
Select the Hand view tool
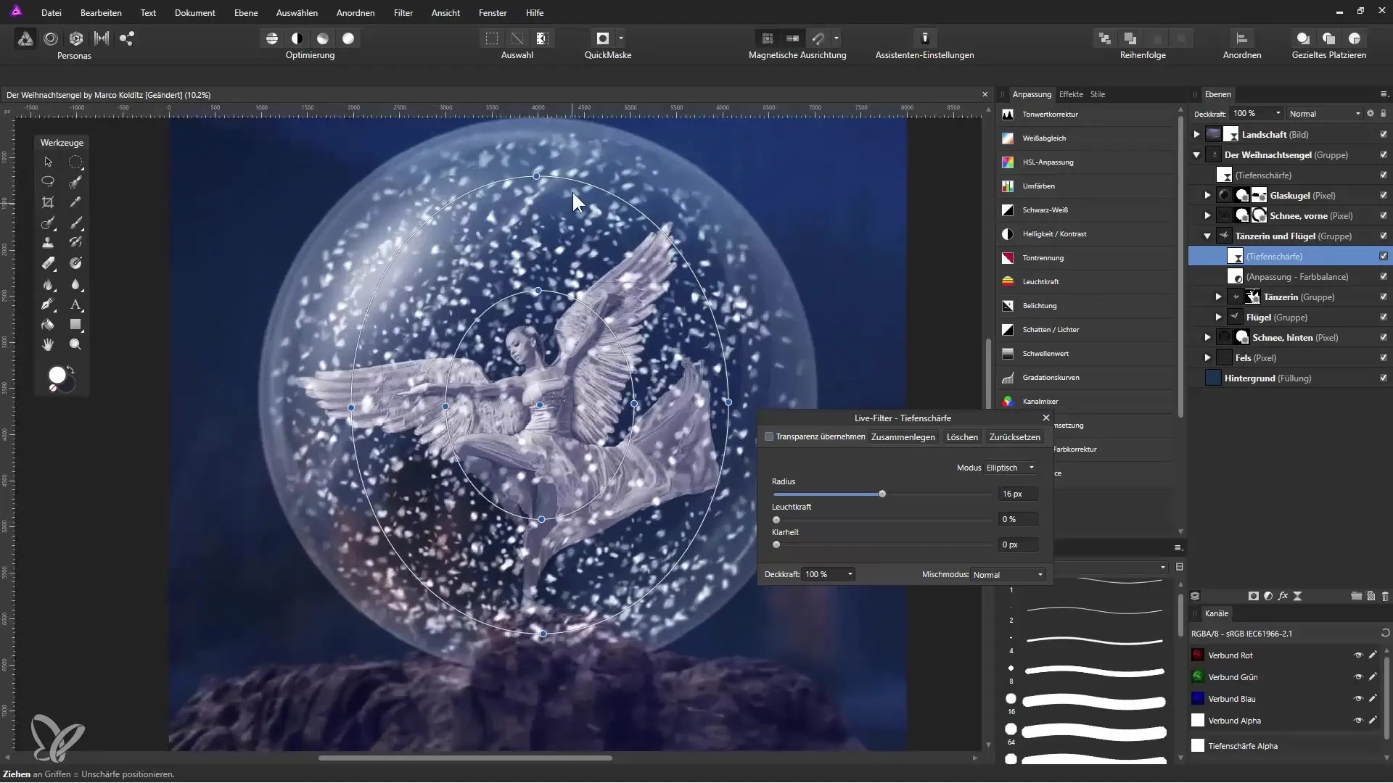click(48, 345)
